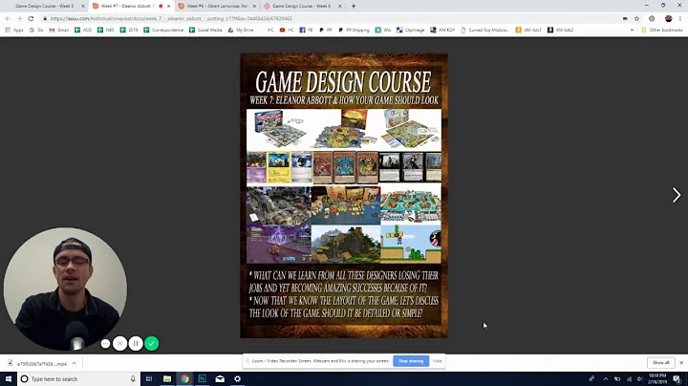Screen dimensions: 688x386
Task: Open the taskbar clock and date
Action: pos(656,378)
